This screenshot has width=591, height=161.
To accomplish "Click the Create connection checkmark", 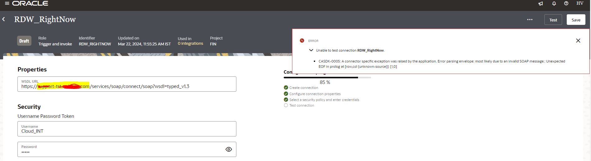I will click(286, 88).
